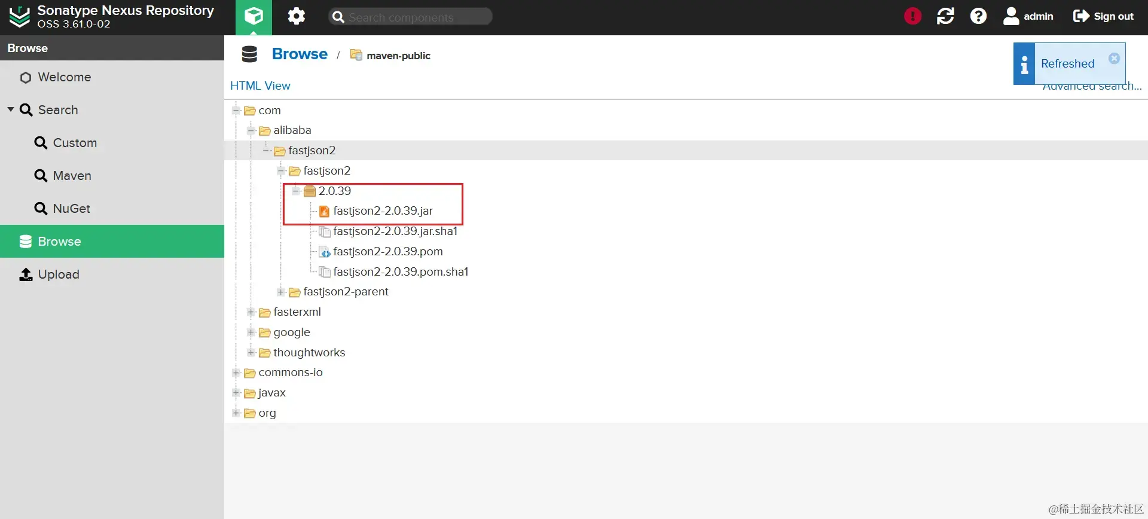Collapse the alibaba folder node

point(251,130)
